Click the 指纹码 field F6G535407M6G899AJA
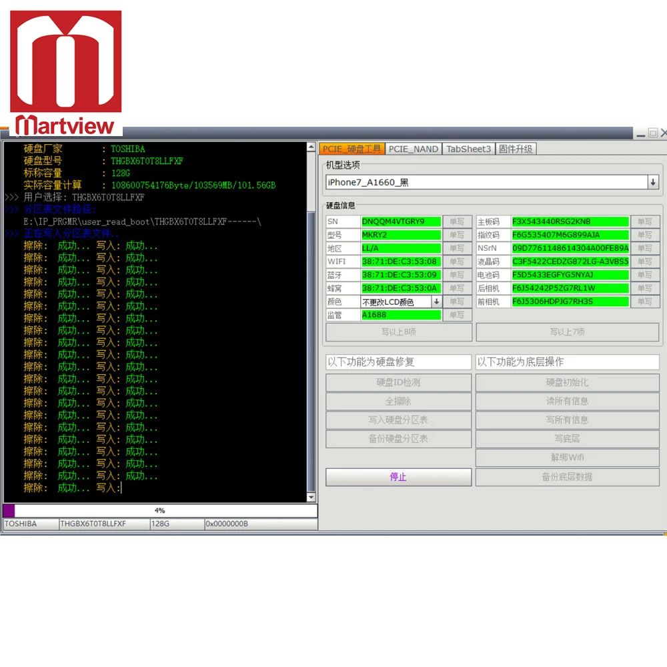 (x=570, y=235)
